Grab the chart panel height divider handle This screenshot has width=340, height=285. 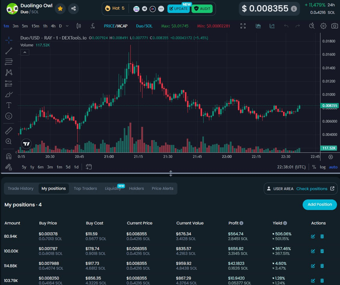(x=171, y=173)
